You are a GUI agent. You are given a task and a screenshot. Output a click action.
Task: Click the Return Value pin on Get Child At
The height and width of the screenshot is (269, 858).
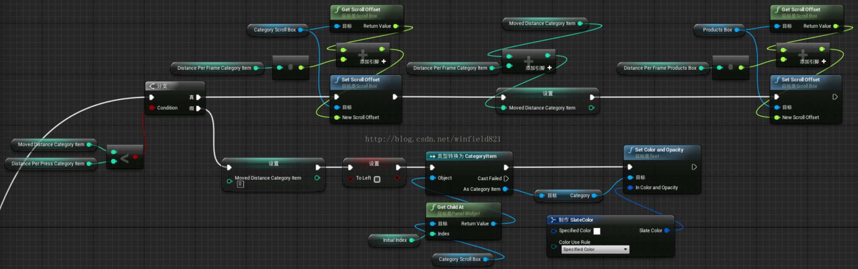(494, 224)
